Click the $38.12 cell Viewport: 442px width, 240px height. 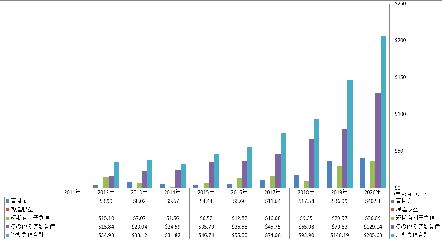[139, 235]
